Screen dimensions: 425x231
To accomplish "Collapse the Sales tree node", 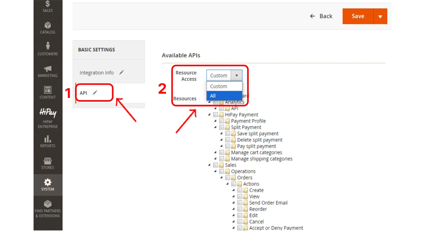I will click(x=209, y=165).
